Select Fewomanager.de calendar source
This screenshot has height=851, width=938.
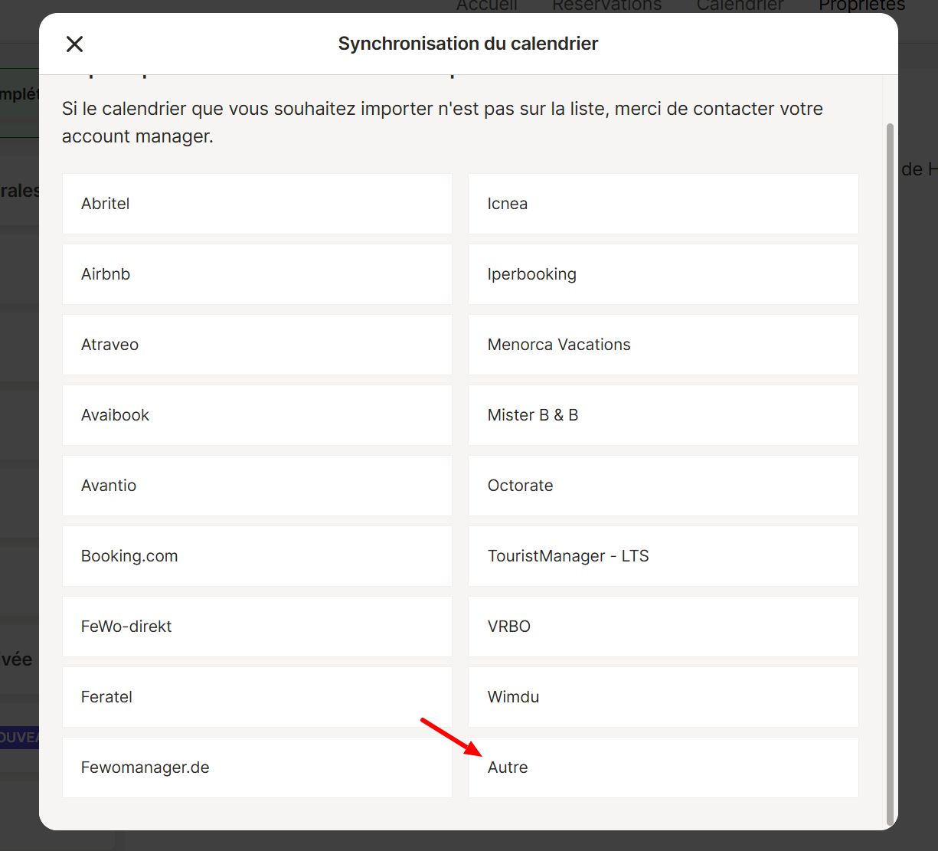pyautogui.click(x=257, y=768)
